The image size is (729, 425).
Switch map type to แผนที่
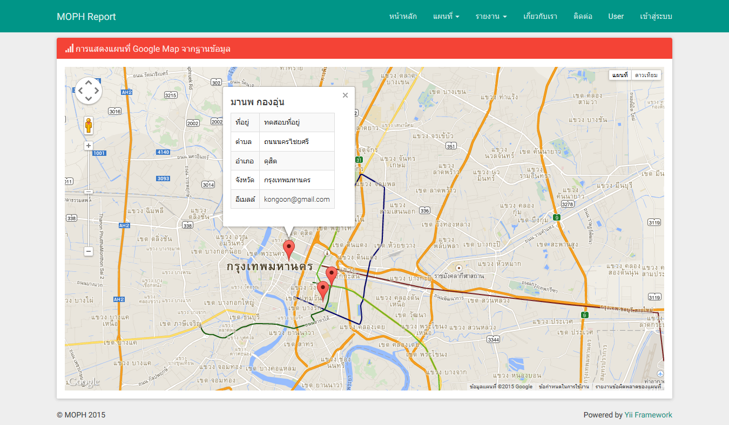(620, 75)
